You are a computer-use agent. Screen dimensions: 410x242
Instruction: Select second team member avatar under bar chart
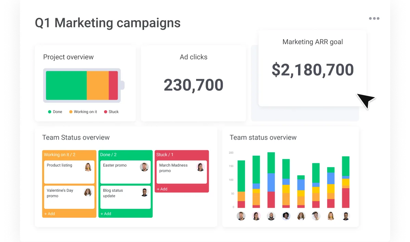click(256, 216)
